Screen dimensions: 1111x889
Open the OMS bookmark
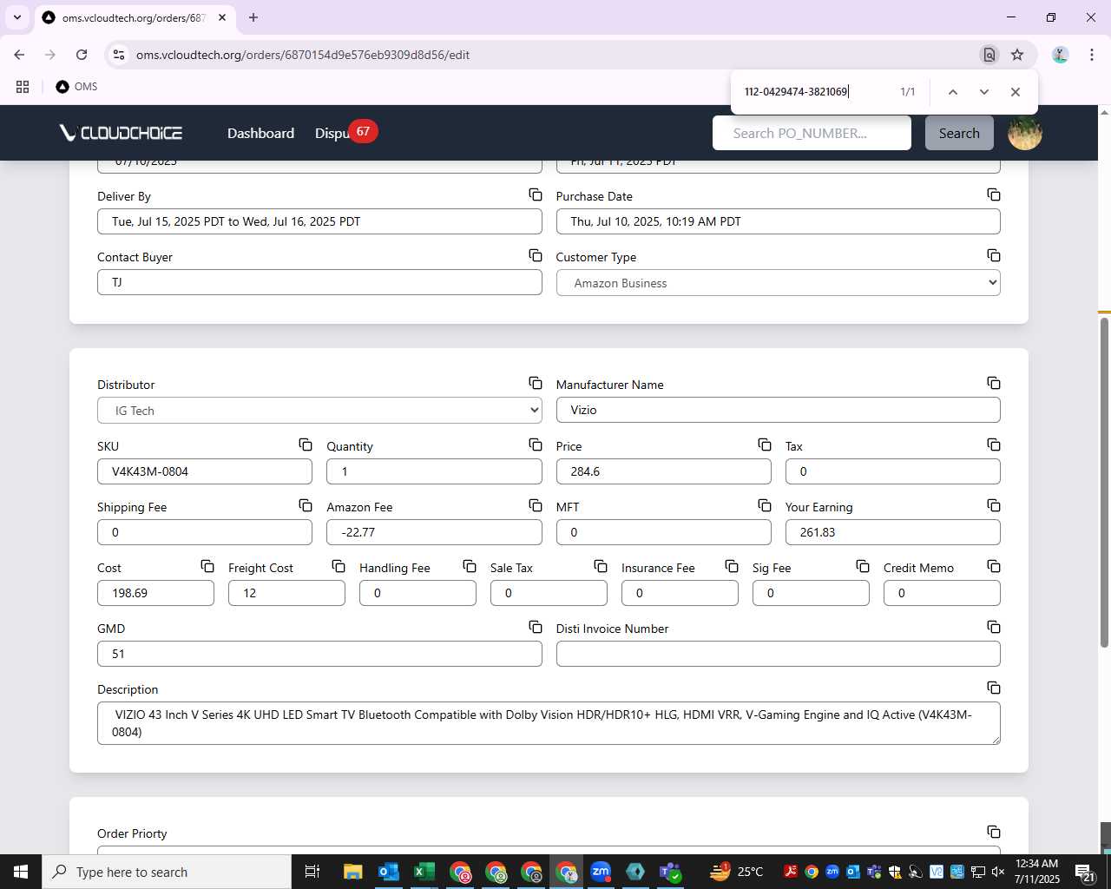pyautogui.click(x=76, y=87)
